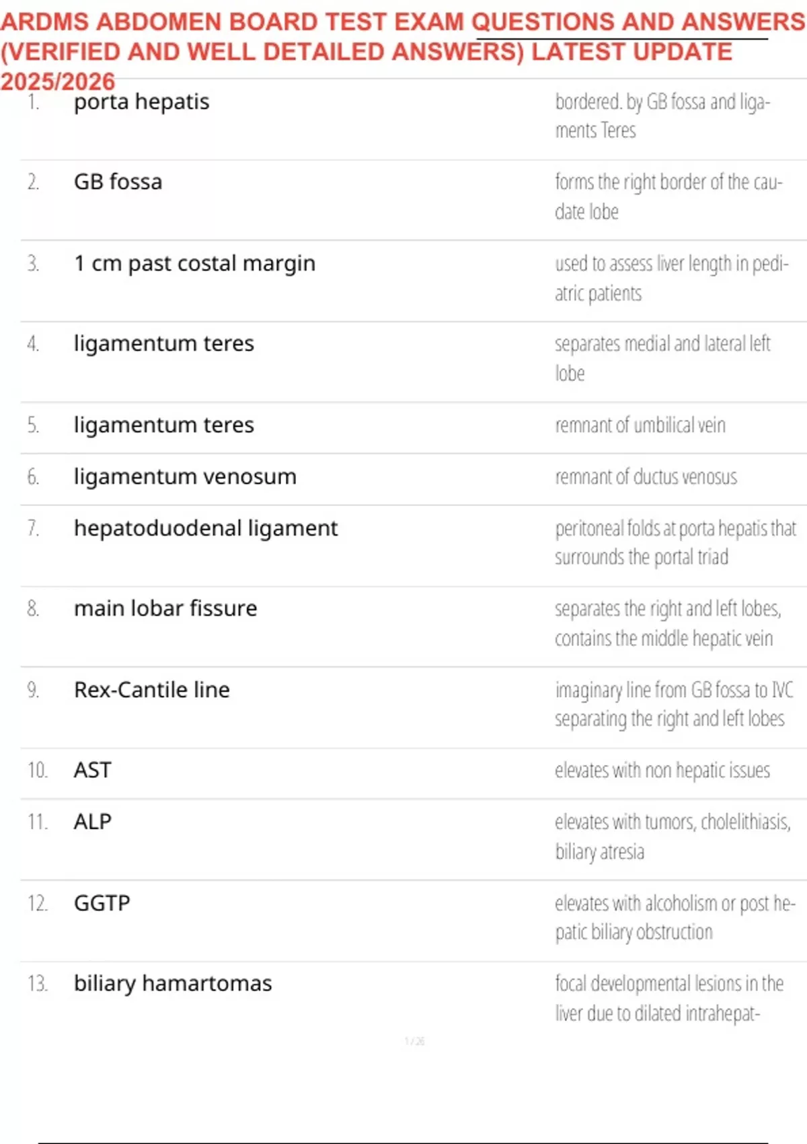Click definition mentioning the middle hepatic vein

666,623
